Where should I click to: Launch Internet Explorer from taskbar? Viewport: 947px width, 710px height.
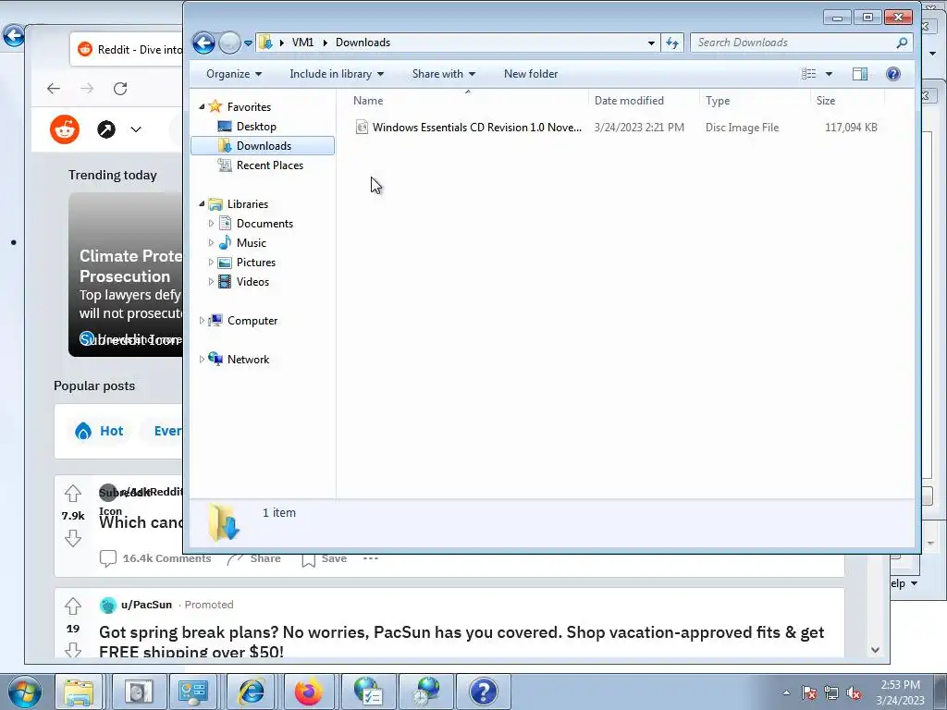(251, 692)
